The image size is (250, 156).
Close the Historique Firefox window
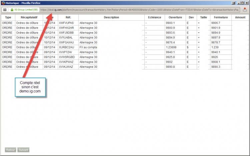[246, 3]
